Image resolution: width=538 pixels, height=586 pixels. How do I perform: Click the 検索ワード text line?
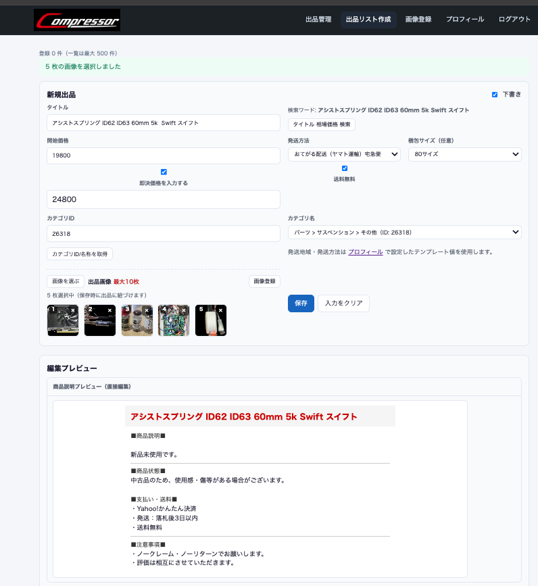[x=378, y=110]
